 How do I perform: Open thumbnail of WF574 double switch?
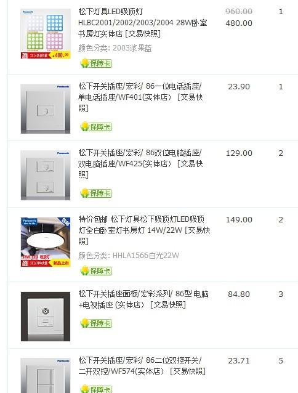(46, 376)
